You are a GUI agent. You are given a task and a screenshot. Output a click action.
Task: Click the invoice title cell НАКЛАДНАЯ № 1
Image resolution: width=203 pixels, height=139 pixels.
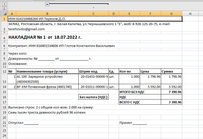45,37
